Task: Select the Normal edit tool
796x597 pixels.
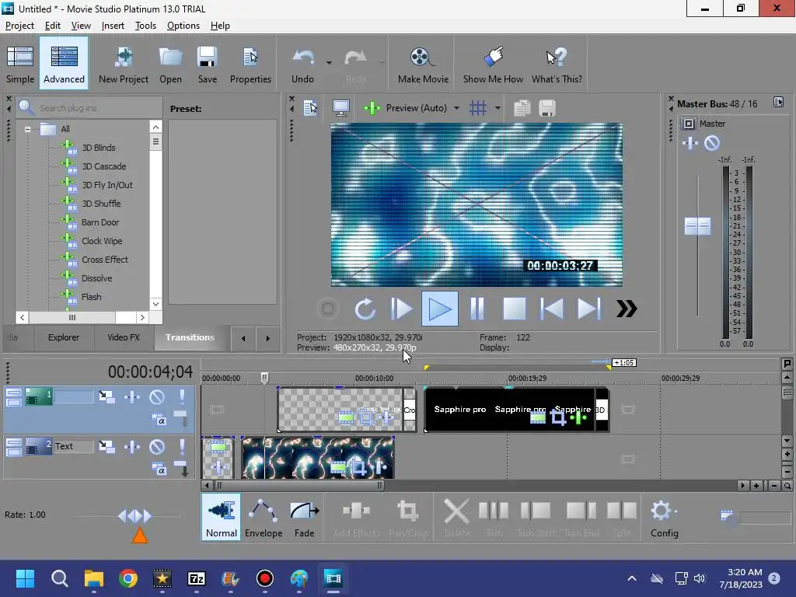Action: point(222,517)
